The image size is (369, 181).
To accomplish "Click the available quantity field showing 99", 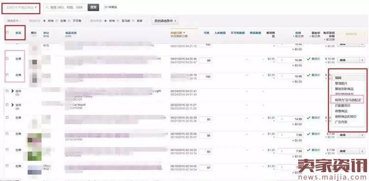I will coord(206,60).
